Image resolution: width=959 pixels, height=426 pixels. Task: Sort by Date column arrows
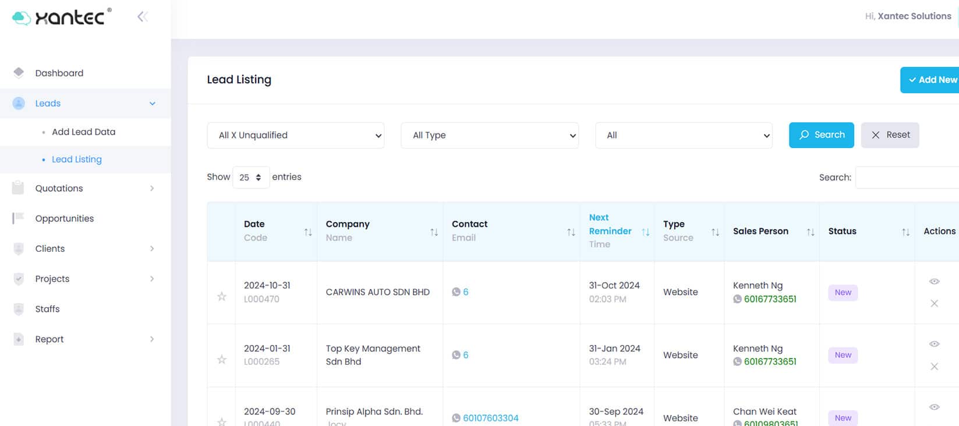(x=308, y=232)
